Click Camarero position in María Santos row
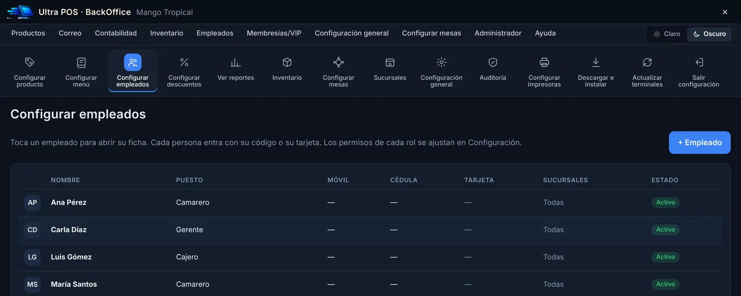The height and width of the screenshot is (296, 741). [193, 284]
